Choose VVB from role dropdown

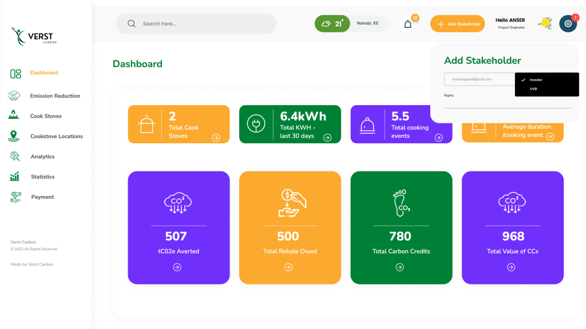click(533, 89)
